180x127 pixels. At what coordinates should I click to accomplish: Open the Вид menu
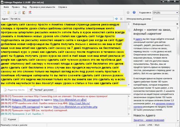(25, 7)
